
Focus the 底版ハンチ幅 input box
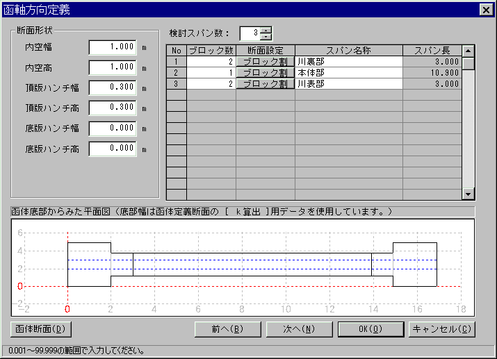click(x=113, y=128)
